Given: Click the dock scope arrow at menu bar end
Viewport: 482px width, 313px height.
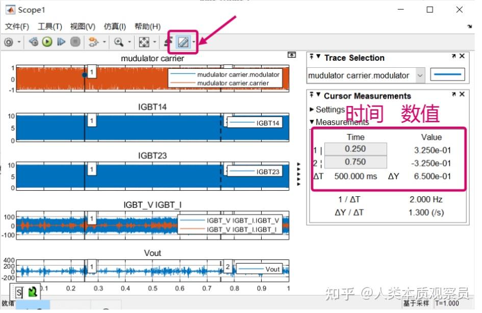Looking at the screenshot, I should tap(470, 27).
